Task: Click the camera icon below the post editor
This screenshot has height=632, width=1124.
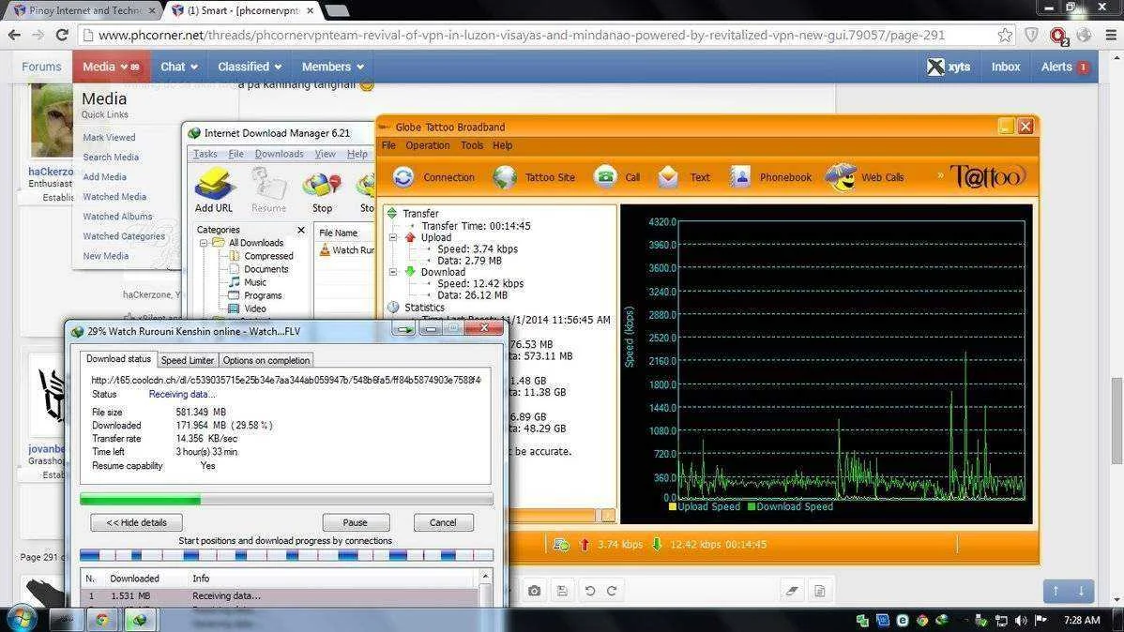Action: (x=534, y=591)
